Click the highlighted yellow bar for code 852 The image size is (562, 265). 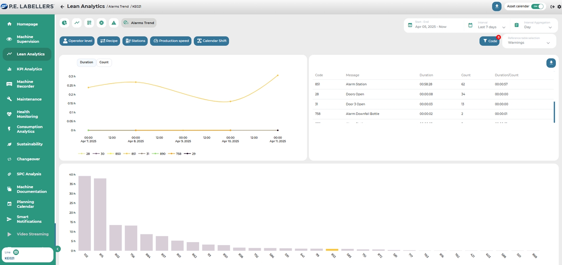tap(332, 250)
